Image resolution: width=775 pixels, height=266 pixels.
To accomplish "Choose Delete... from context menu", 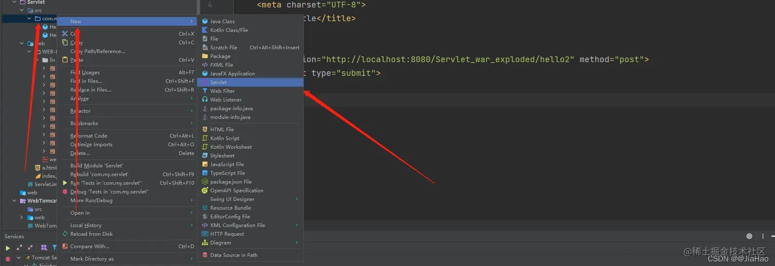I will click(x=127, y=153).
